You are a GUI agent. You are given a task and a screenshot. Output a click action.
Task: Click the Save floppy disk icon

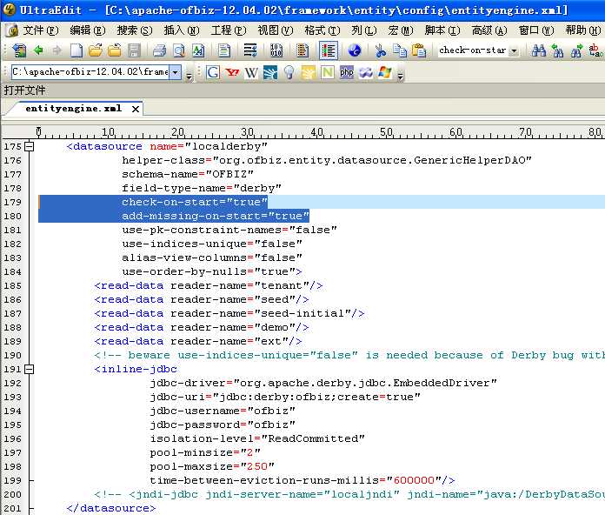(134, 50)
